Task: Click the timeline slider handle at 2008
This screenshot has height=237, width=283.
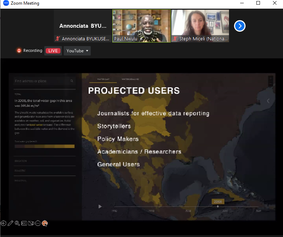Action: tap(218, 206)
